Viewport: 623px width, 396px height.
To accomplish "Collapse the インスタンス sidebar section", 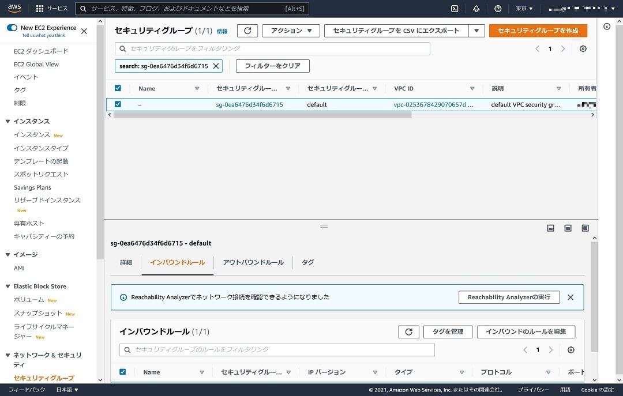I will pyautogui.click(x=7, y=121).
